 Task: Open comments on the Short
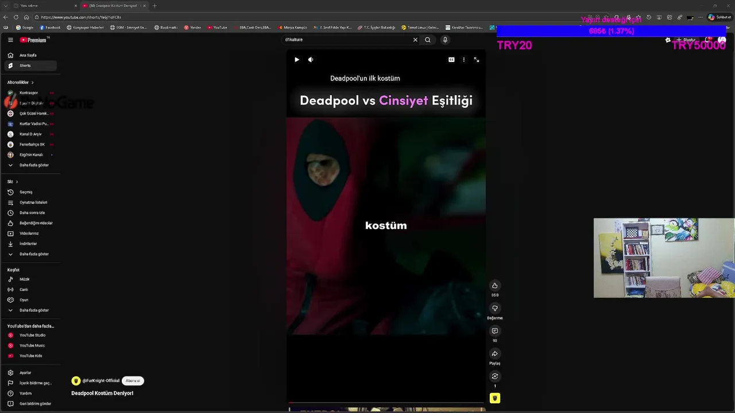494,331
